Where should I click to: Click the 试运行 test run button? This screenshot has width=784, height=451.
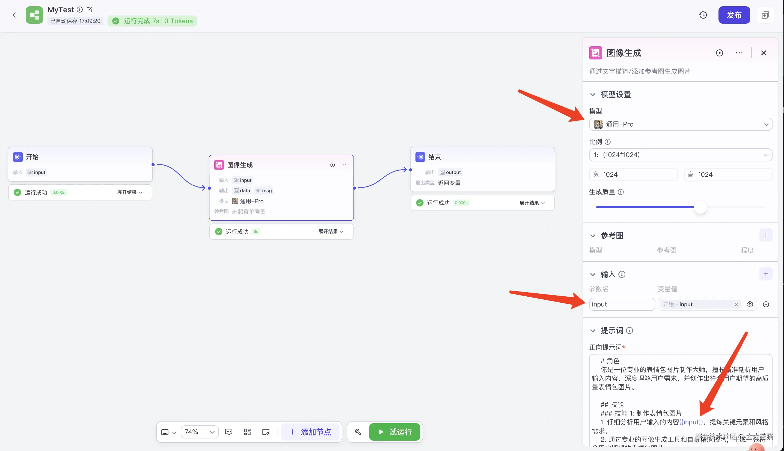pyautogui.click(x=394, y=432)
